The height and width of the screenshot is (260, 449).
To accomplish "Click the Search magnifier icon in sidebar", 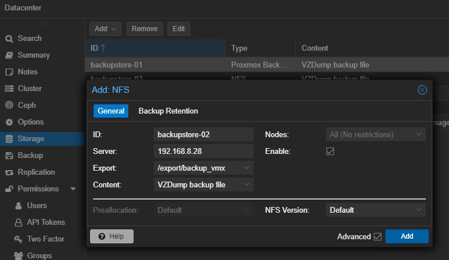I will pyautogui.click(x=9, y=39).
